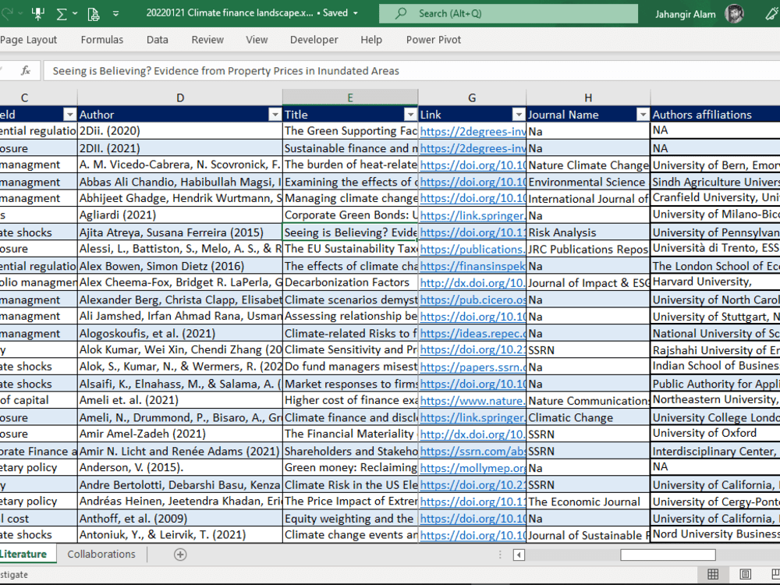Open the View tab
Image resolution: width=780 pixels, height=585 pixels.
[x=257, y=40]
